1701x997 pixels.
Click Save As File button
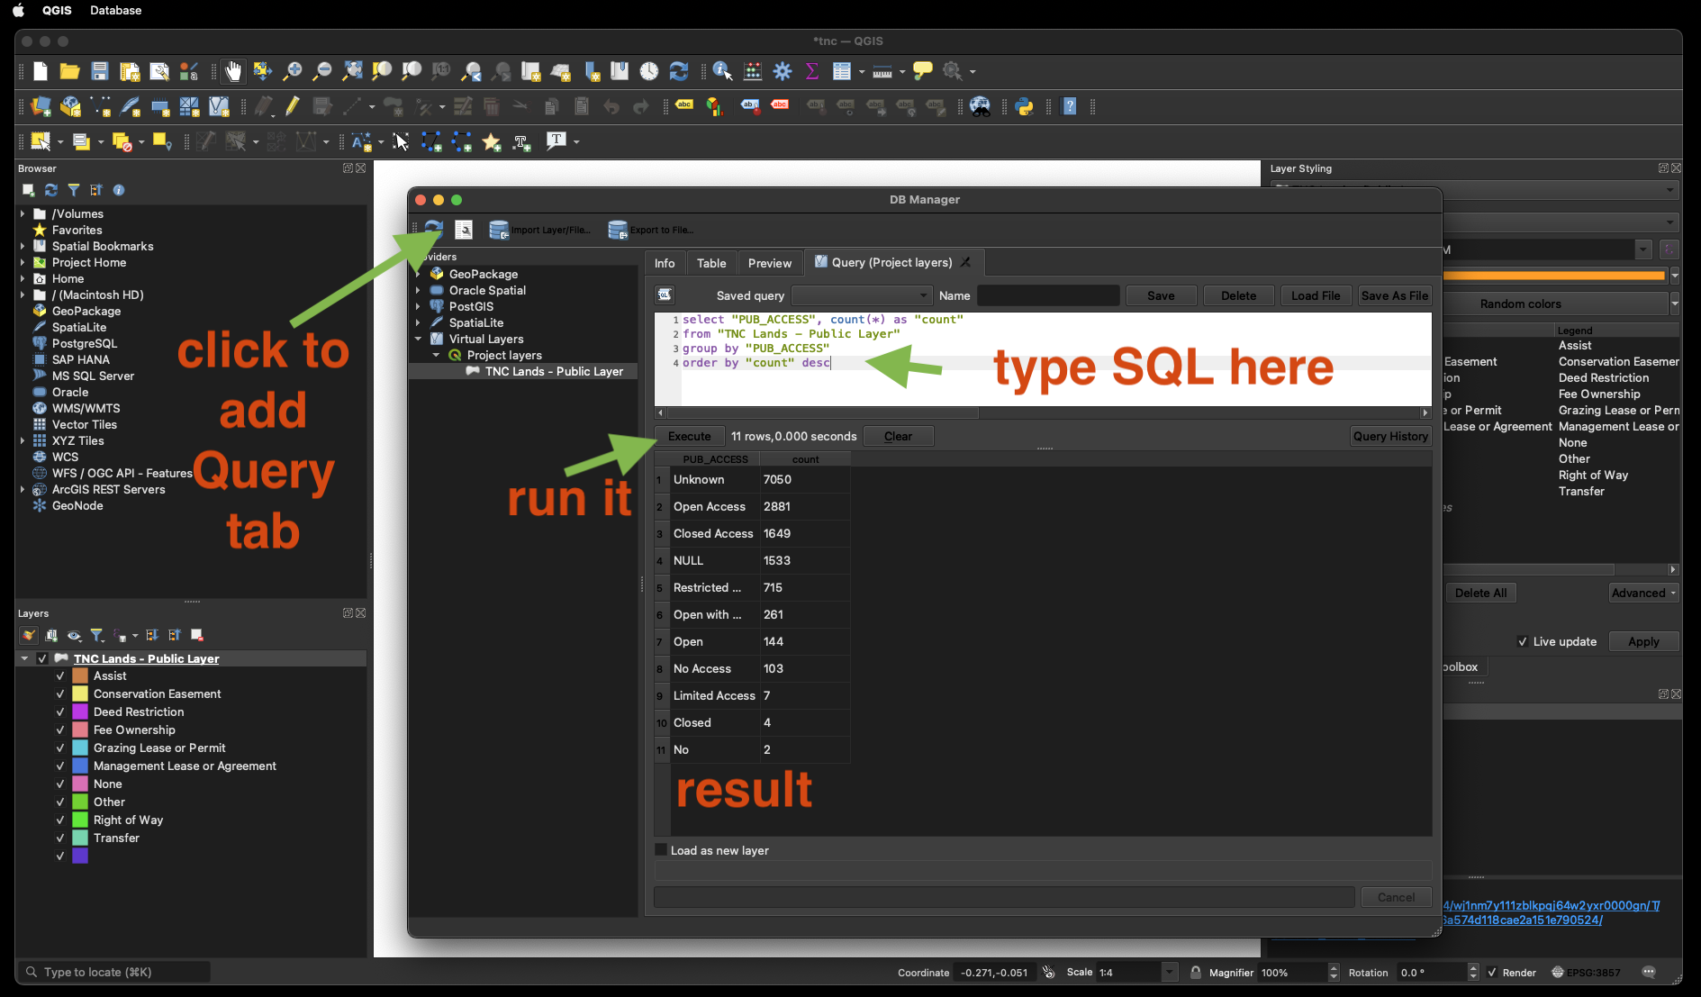(1395, 295)
